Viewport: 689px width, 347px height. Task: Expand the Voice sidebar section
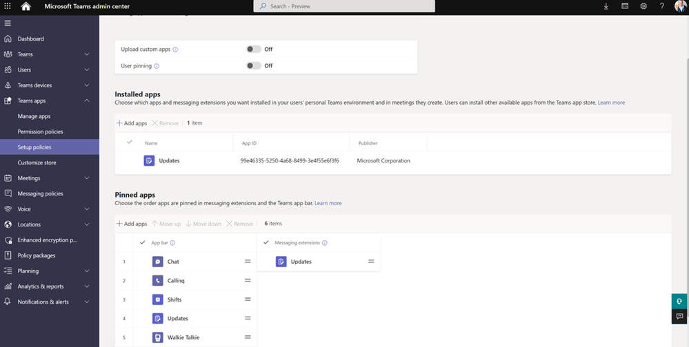coord(87,209)
